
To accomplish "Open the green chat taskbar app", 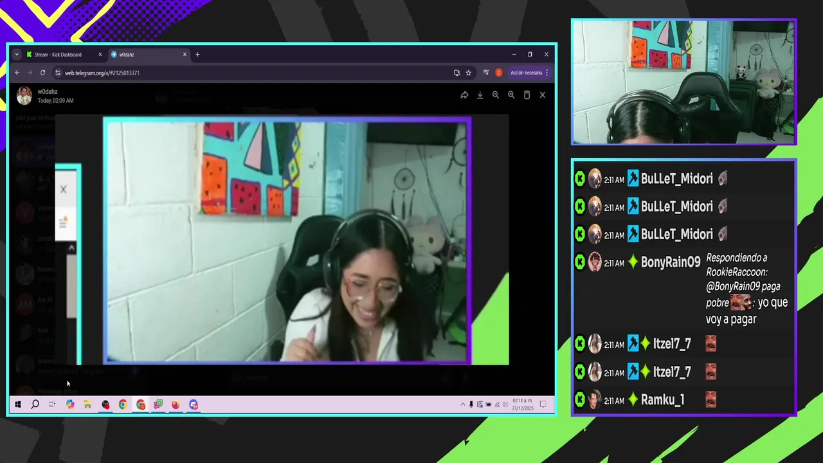I will (x=158, y=404).
